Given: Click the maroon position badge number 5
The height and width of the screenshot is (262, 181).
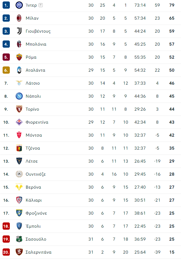Looking at the screenshot, I should pos(6,57).
